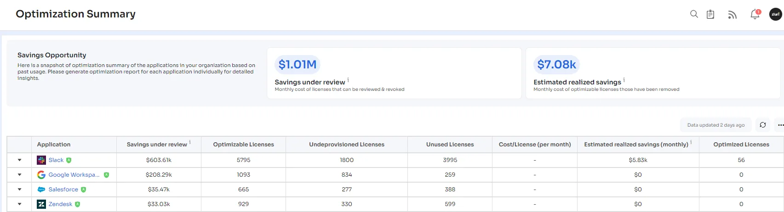Viewport: 784px width, 212px height.
Task: Select the 1093 optimizable licenses cell
Action: point(244,175)
